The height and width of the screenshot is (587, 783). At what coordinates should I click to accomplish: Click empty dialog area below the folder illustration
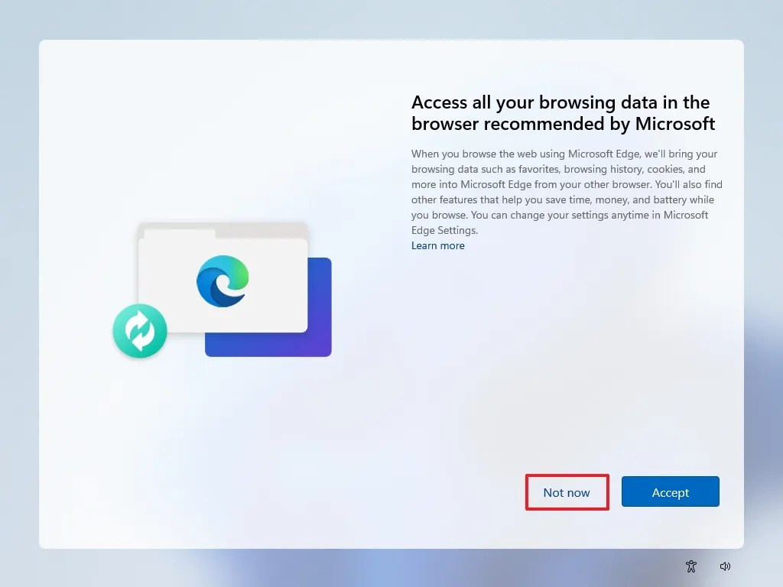coord(225,439)
